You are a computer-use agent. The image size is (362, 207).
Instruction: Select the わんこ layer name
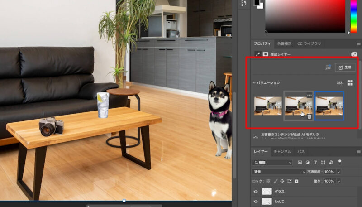tap(279, 202)
